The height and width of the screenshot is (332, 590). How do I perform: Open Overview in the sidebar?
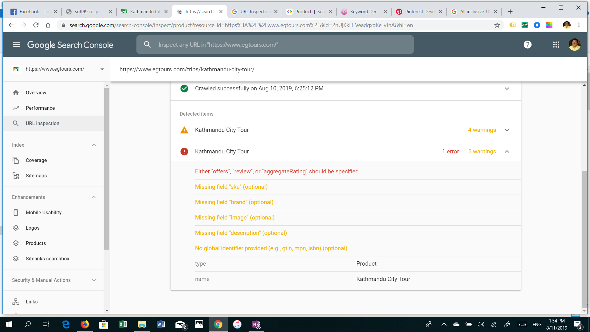point(53,93)
